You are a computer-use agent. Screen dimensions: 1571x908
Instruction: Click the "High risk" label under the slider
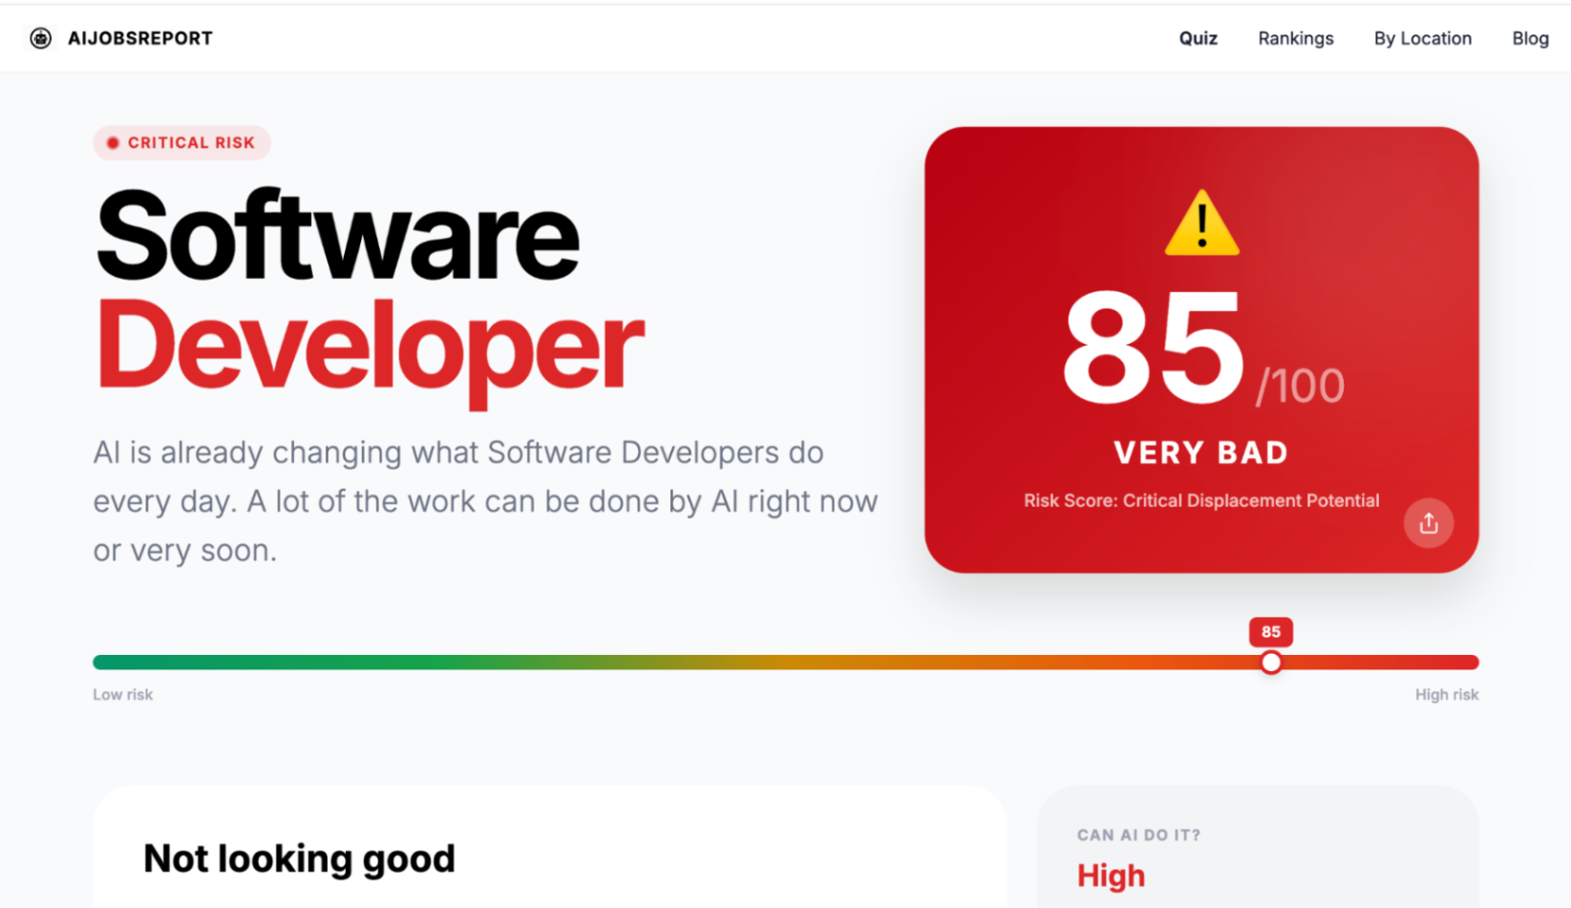point(1446,695)
